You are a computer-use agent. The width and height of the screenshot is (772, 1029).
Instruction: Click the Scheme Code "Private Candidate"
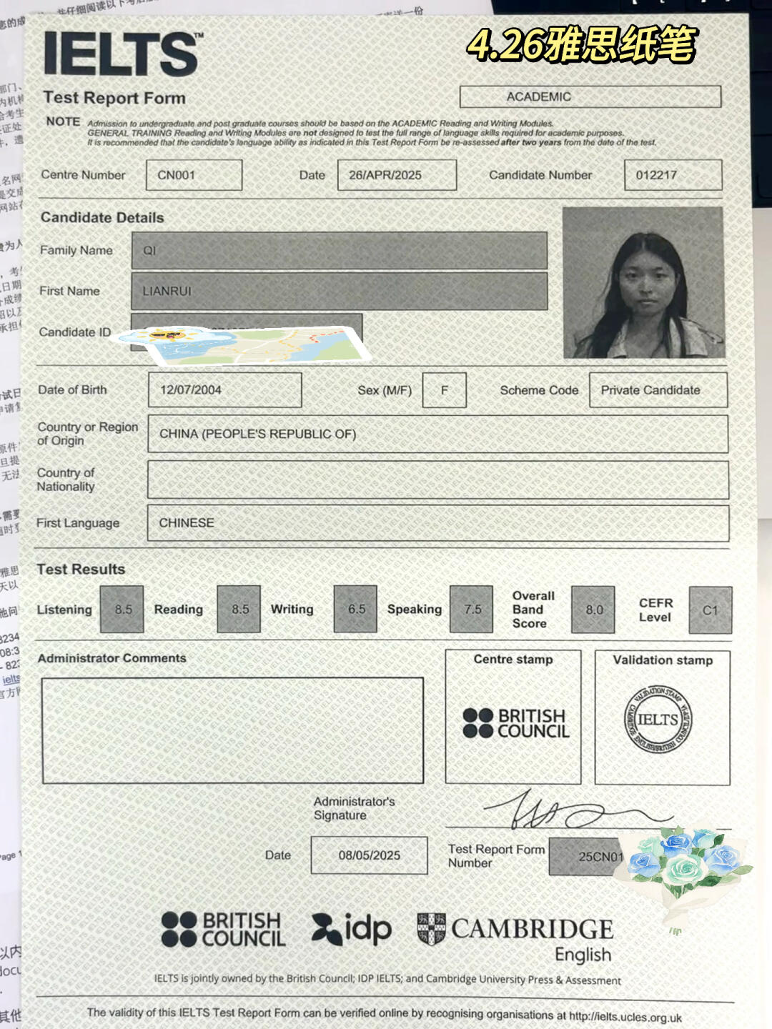tap(658, 390)
